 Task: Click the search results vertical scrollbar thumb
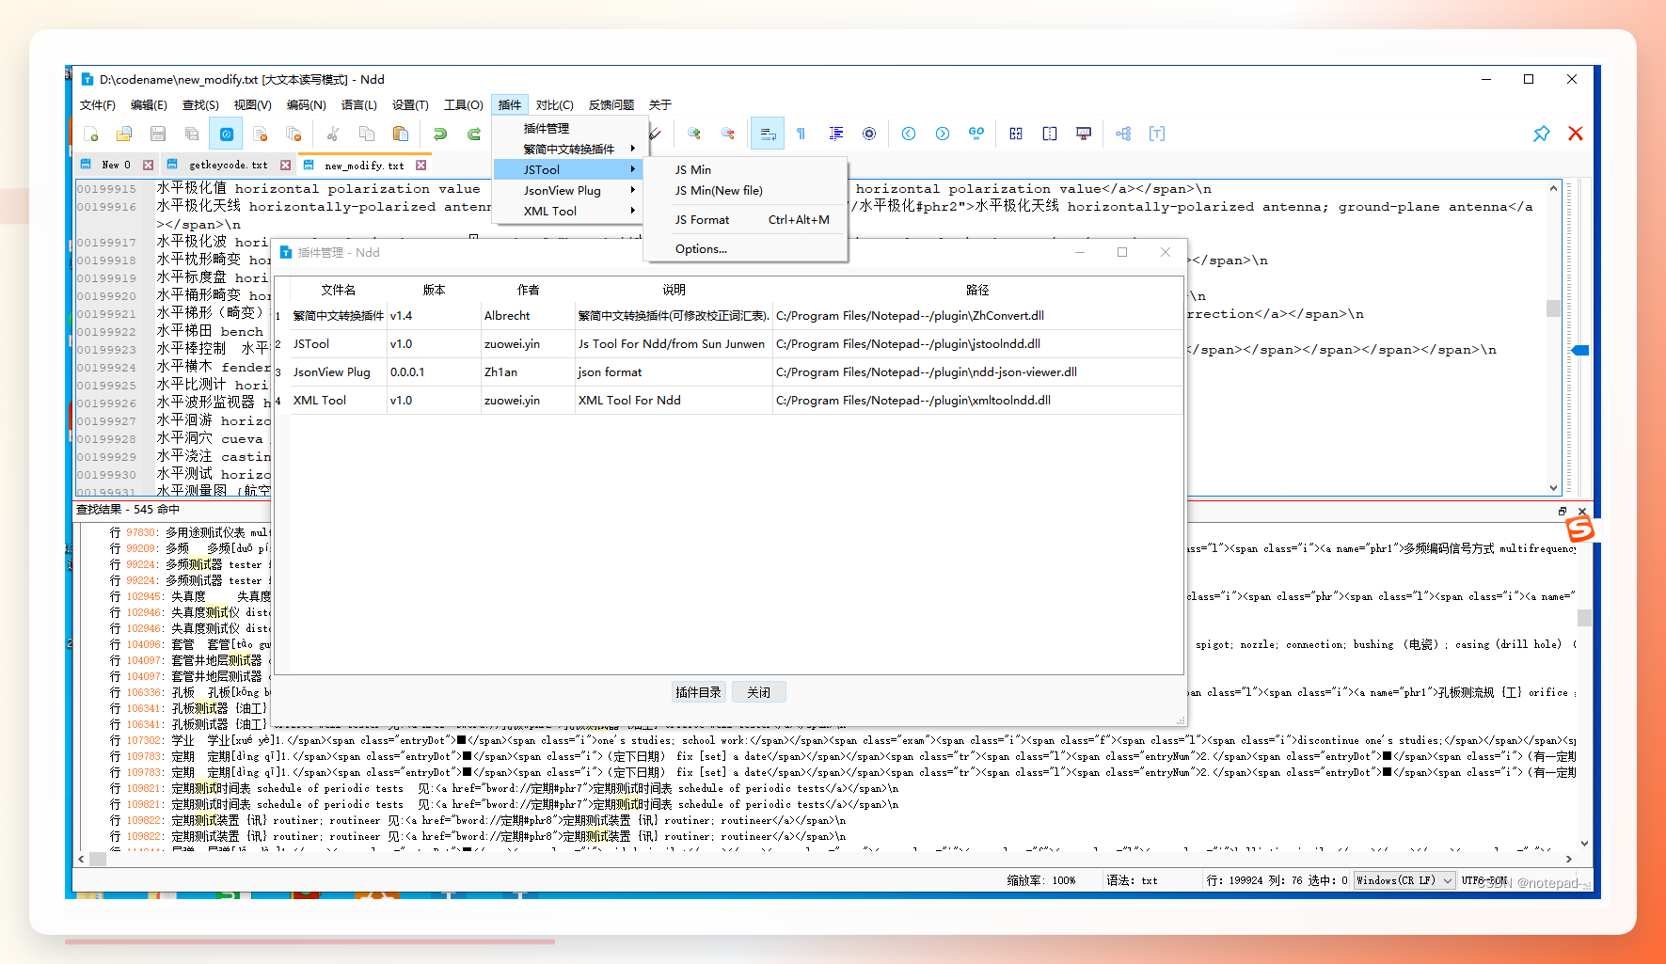click(1584, 618)
